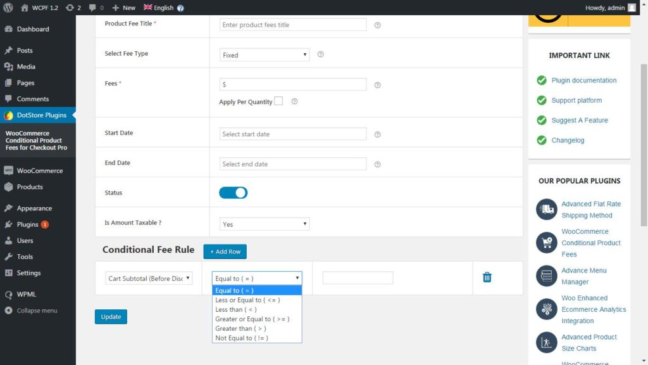Click the updates icon in admin bar
Viewport: 648px width, 365px height.
click(x=70, y=8)
